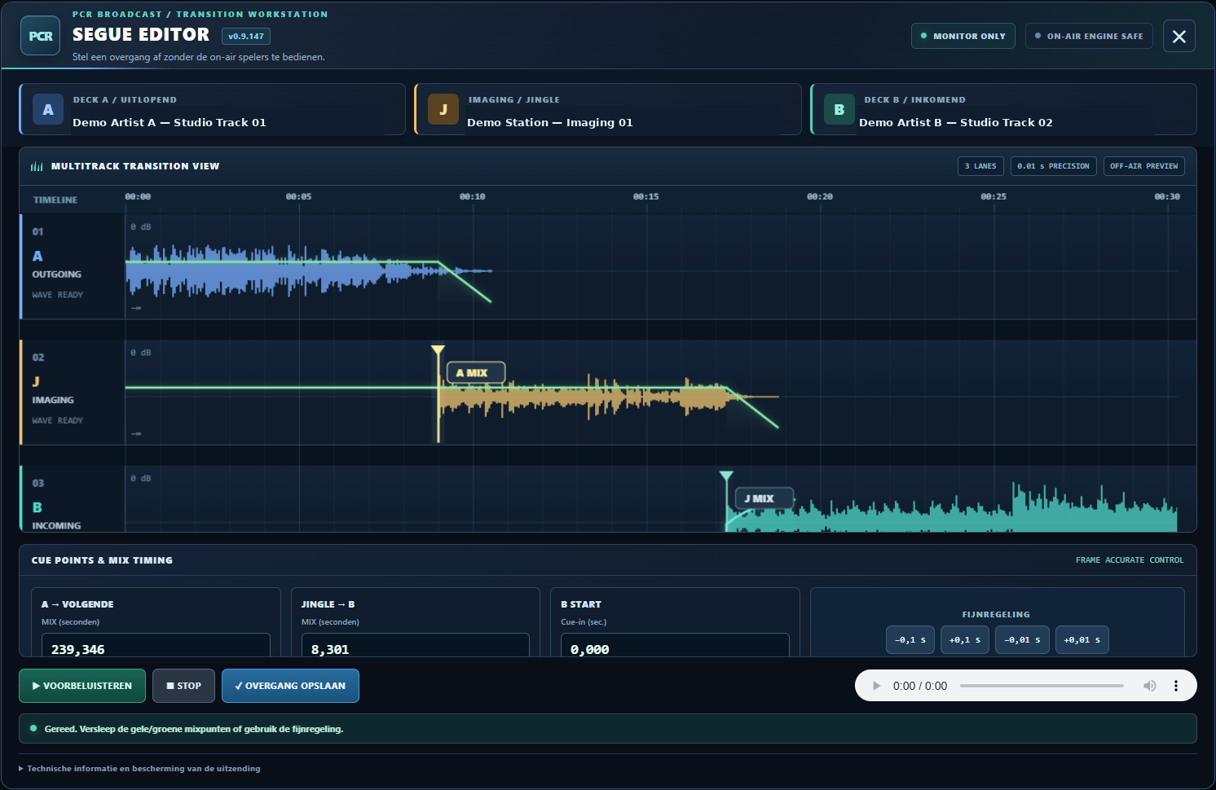The height and width of the screenshot is (790, 1216).
Task: Select the Imaging / Jingle track card
Action: [608, 109]
